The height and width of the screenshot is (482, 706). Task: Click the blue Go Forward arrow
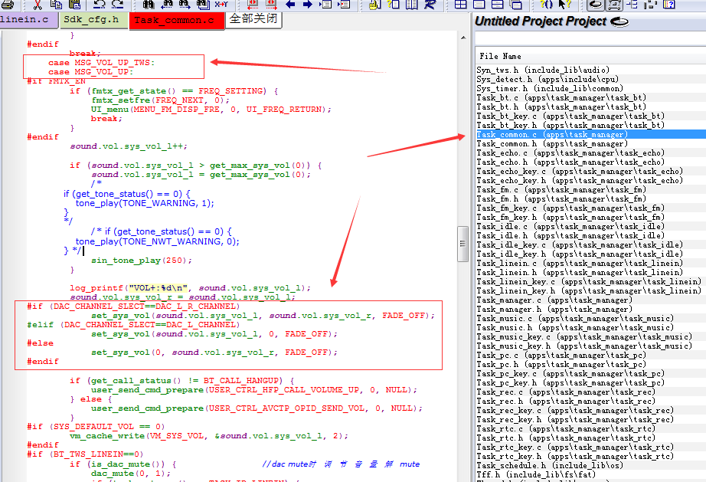click(308, 5)
